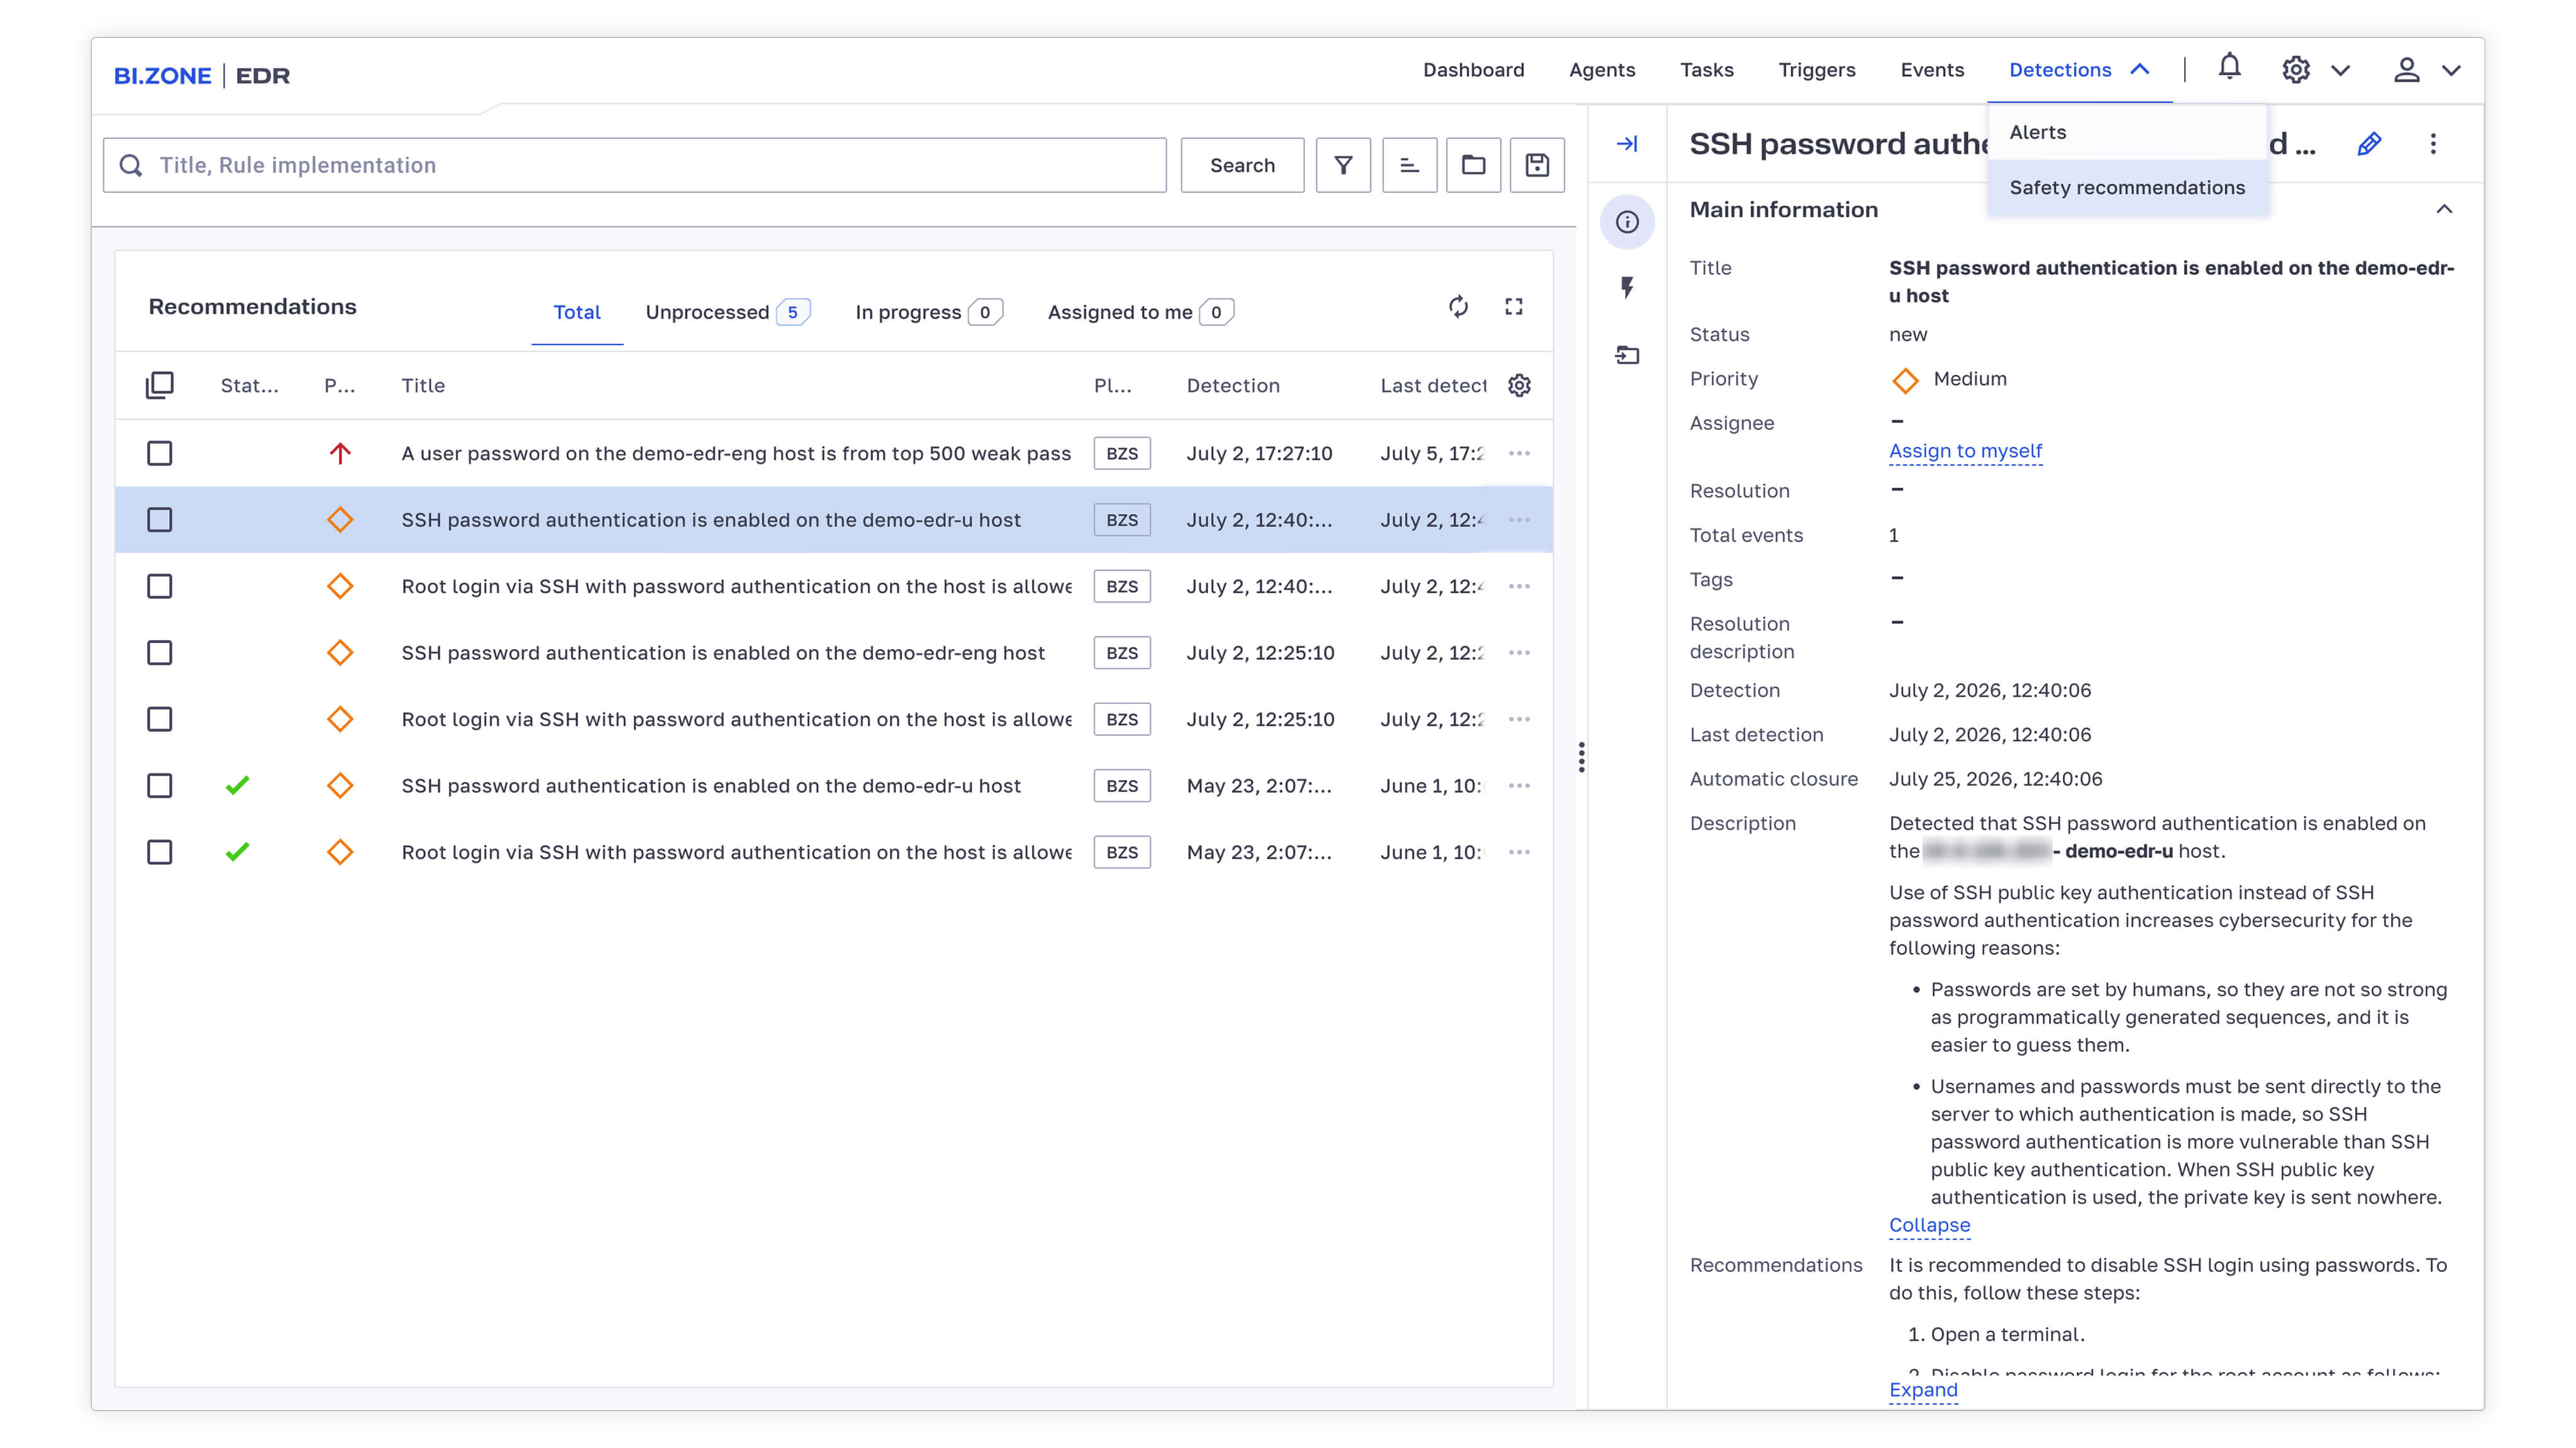The image size is (2576, 1448).
Task: Click the Title search input field
Action: [634, 165]
